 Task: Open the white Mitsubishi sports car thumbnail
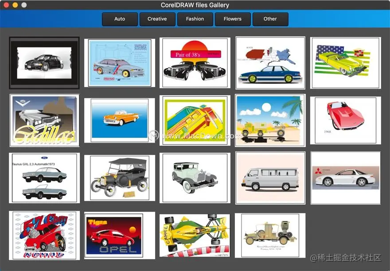pyautogui.click(x=346, y=178)
